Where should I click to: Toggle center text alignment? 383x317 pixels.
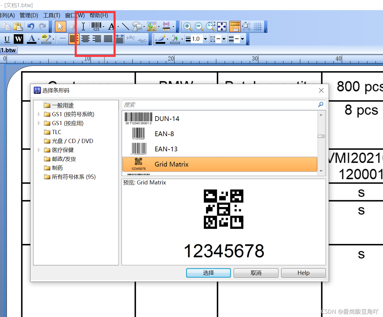(85, 39)
